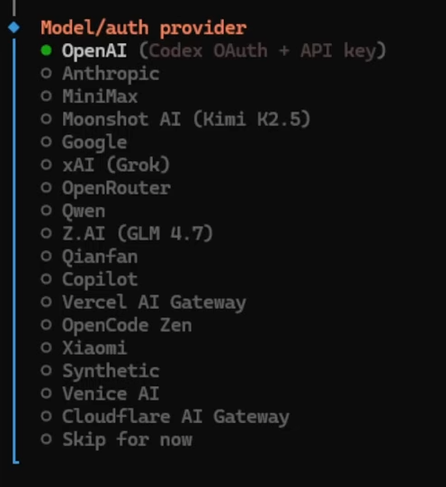Screen dimensions: 446x487
Task: Choose Cloudflare AI Gateway
Action: coord(165,417)
